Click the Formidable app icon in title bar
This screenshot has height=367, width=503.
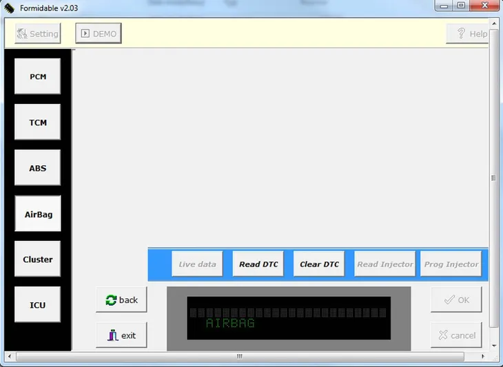(x=9, y=7)
